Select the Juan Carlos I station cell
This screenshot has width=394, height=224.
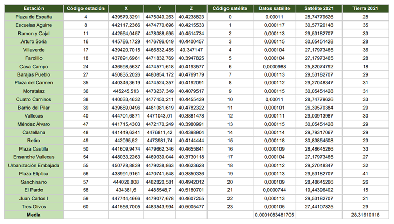[x=33, y=198]
